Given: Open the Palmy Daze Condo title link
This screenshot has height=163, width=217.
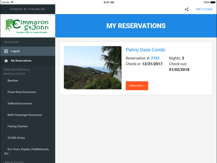Looking at the screenshot, I should point(145,50).
